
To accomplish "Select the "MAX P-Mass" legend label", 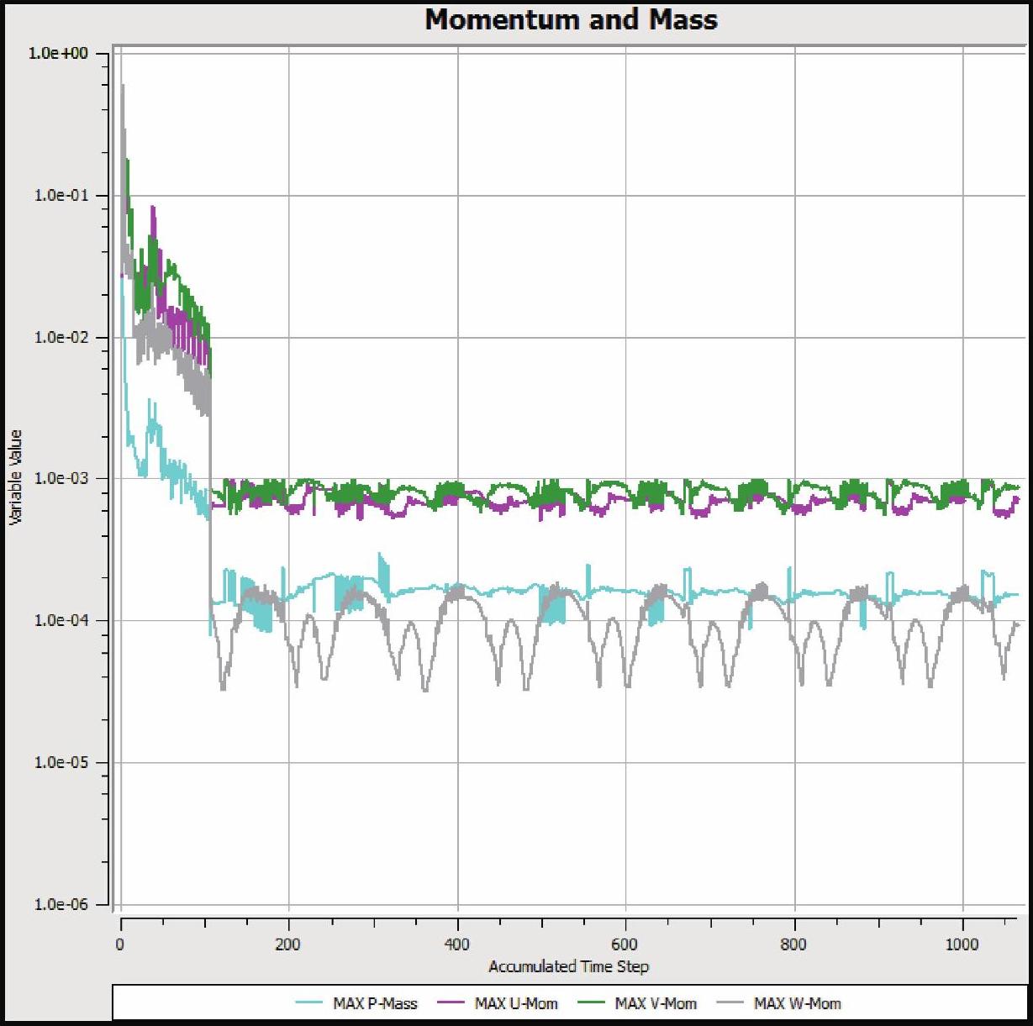I will tap(375, 1002).
